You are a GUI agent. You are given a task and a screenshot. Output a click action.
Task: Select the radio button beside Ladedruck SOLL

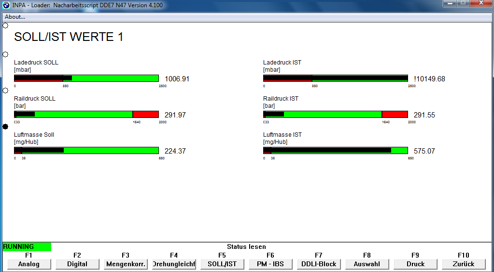[5, 54]
